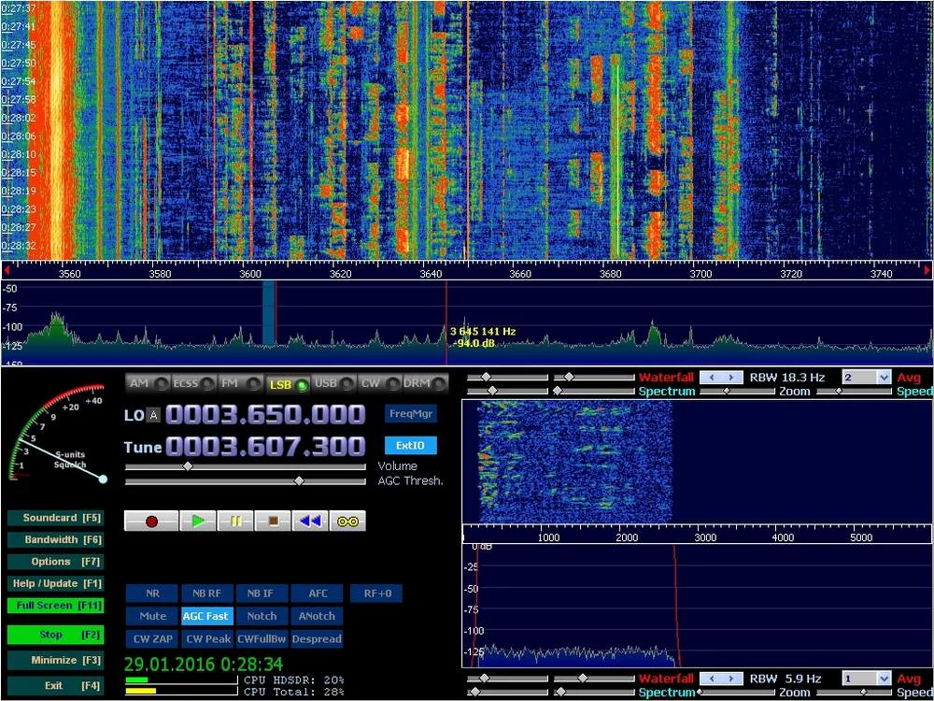Adjust Speed slider in the RBW 5.9 Hz panel
934x701 pixels.
tap(855, 692)
